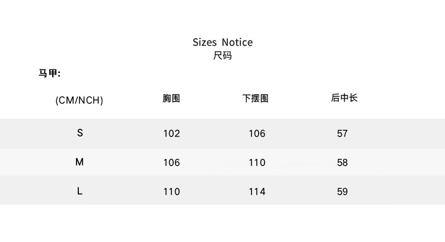Screen dimensions: 445x242
Task: Click the 102 chest value for size S
Action: coord(171,133)
